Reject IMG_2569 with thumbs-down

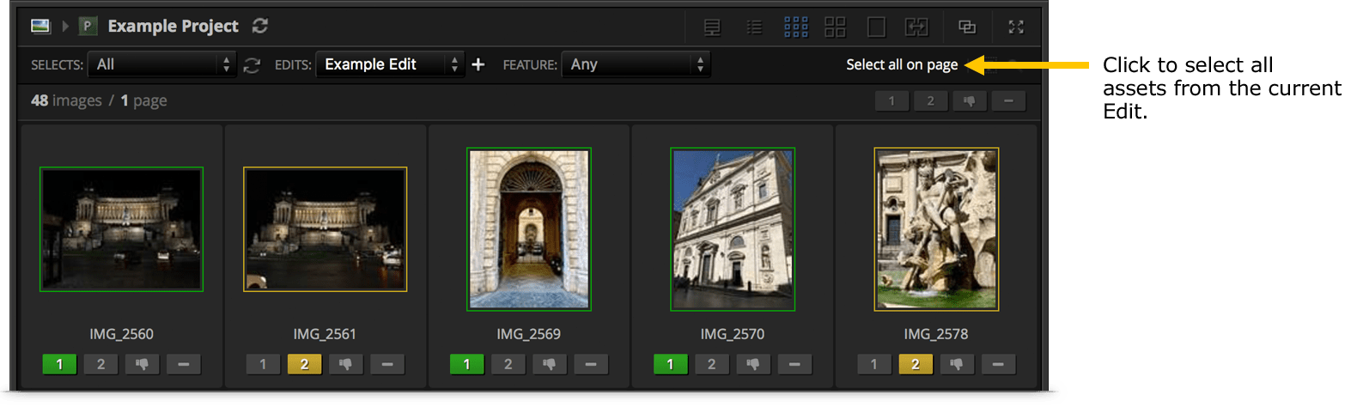[x=549, y=364]
